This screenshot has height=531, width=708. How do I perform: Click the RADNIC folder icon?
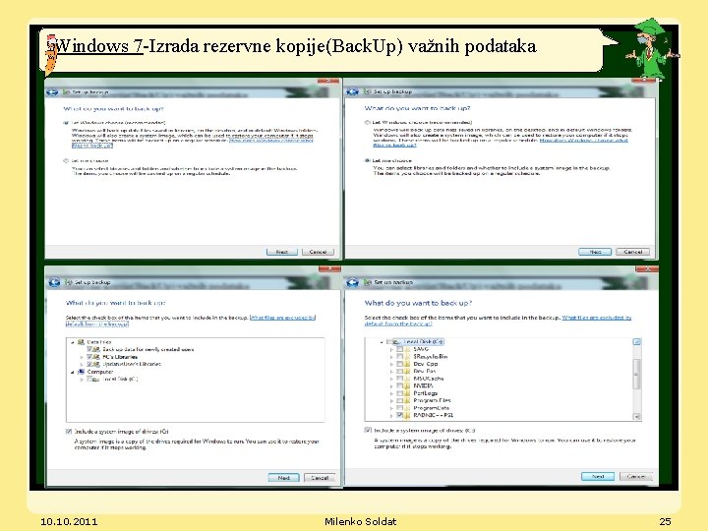[x=407, y=415]
